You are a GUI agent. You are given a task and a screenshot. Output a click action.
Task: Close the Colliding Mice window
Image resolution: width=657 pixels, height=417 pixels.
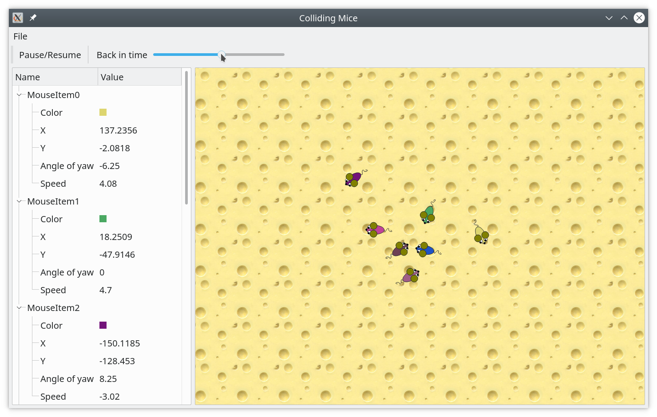[639, 18]
